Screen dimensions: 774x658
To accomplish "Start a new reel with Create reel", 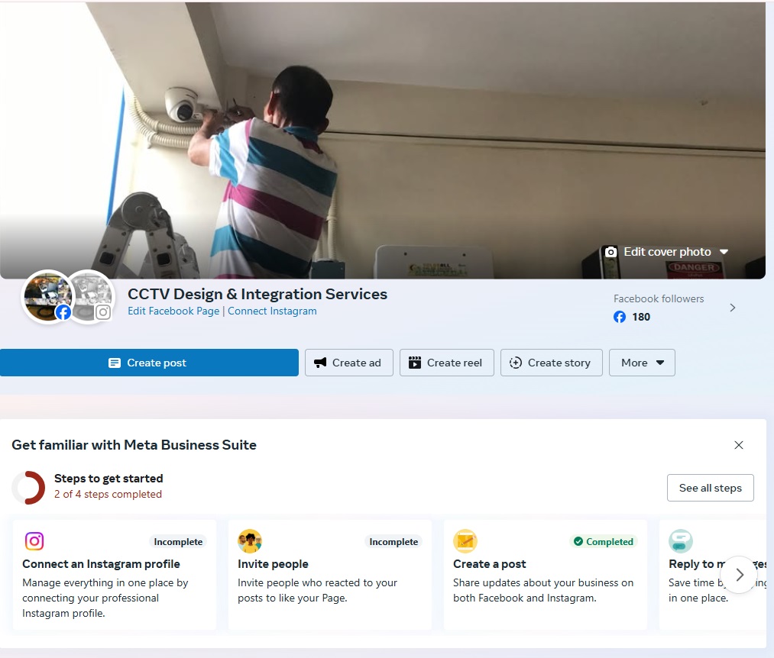I will [447, 363].
